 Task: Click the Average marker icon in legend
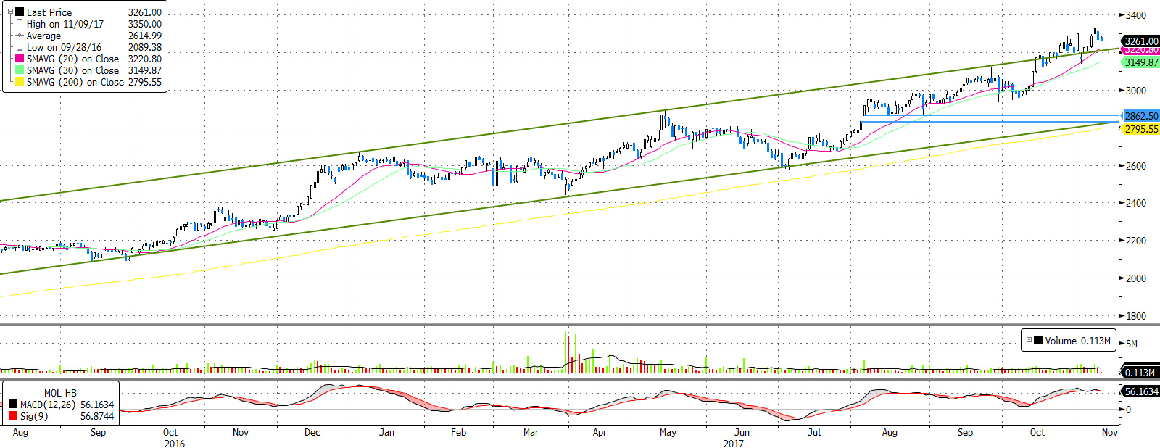(20, 35)
